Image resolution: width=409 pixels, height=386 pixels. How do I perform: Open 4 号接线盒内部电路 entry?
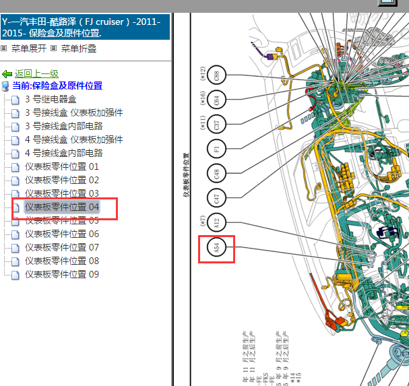[64, 153]
